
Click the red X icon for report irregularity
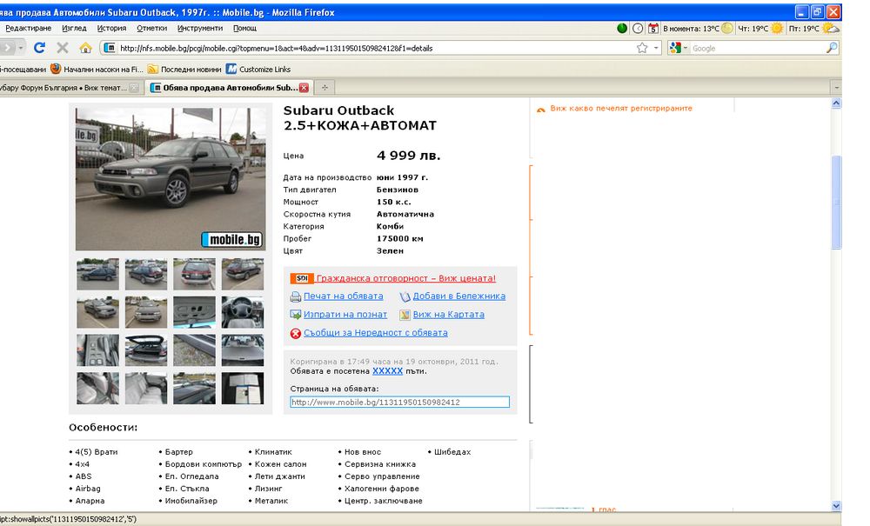tap(296, 333)
